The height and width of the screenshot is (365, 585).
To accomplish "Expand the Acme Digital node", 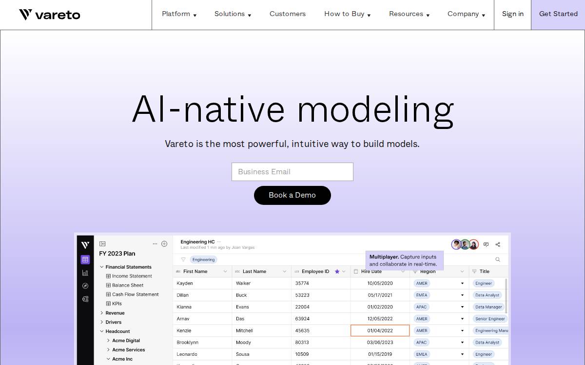I will pyautogui.click(x=108, y=341).
